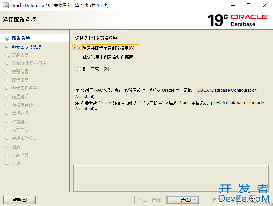Open help with 帮助(H) button
This screenshot has height=206, width=273.
(x=20, y=200)
